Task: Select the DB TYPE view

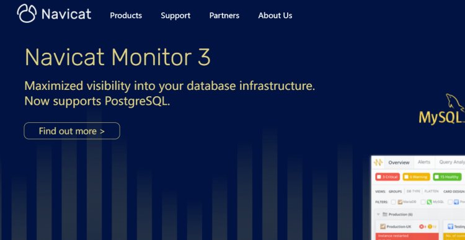Action: tap(414, 192)
